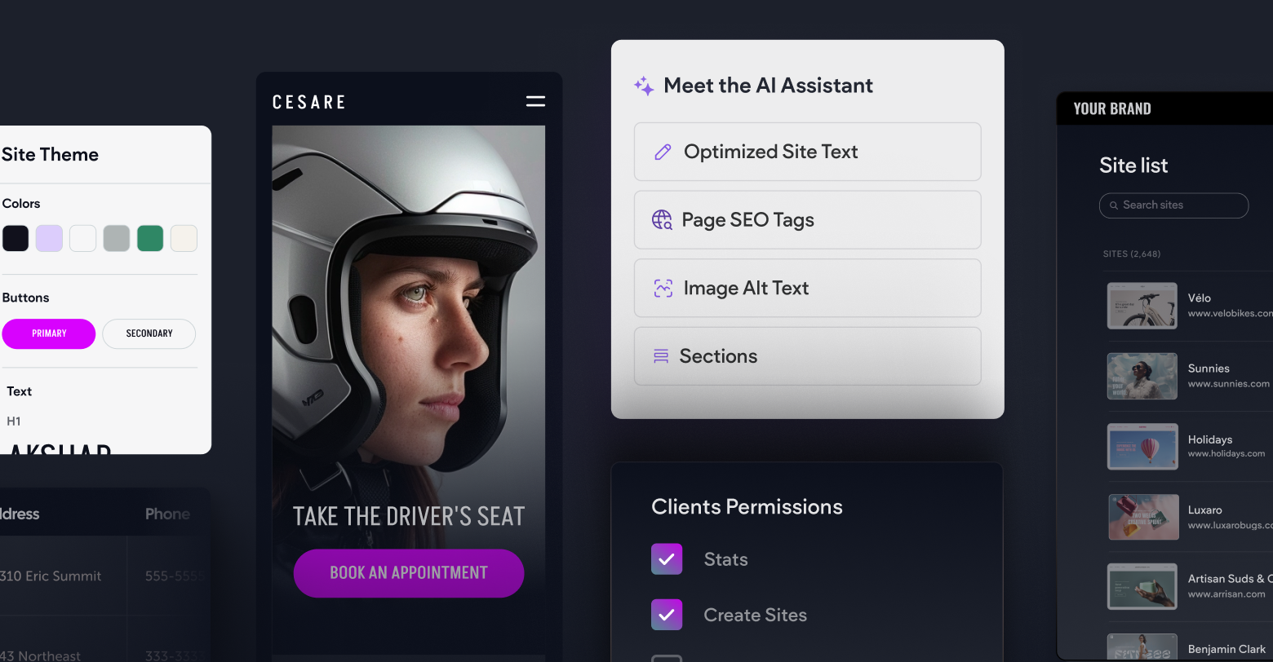Image resolution: width=1273 pixels, height=662 pixels.
Task: Select the lavender color swatch
Action: point(49,238)
